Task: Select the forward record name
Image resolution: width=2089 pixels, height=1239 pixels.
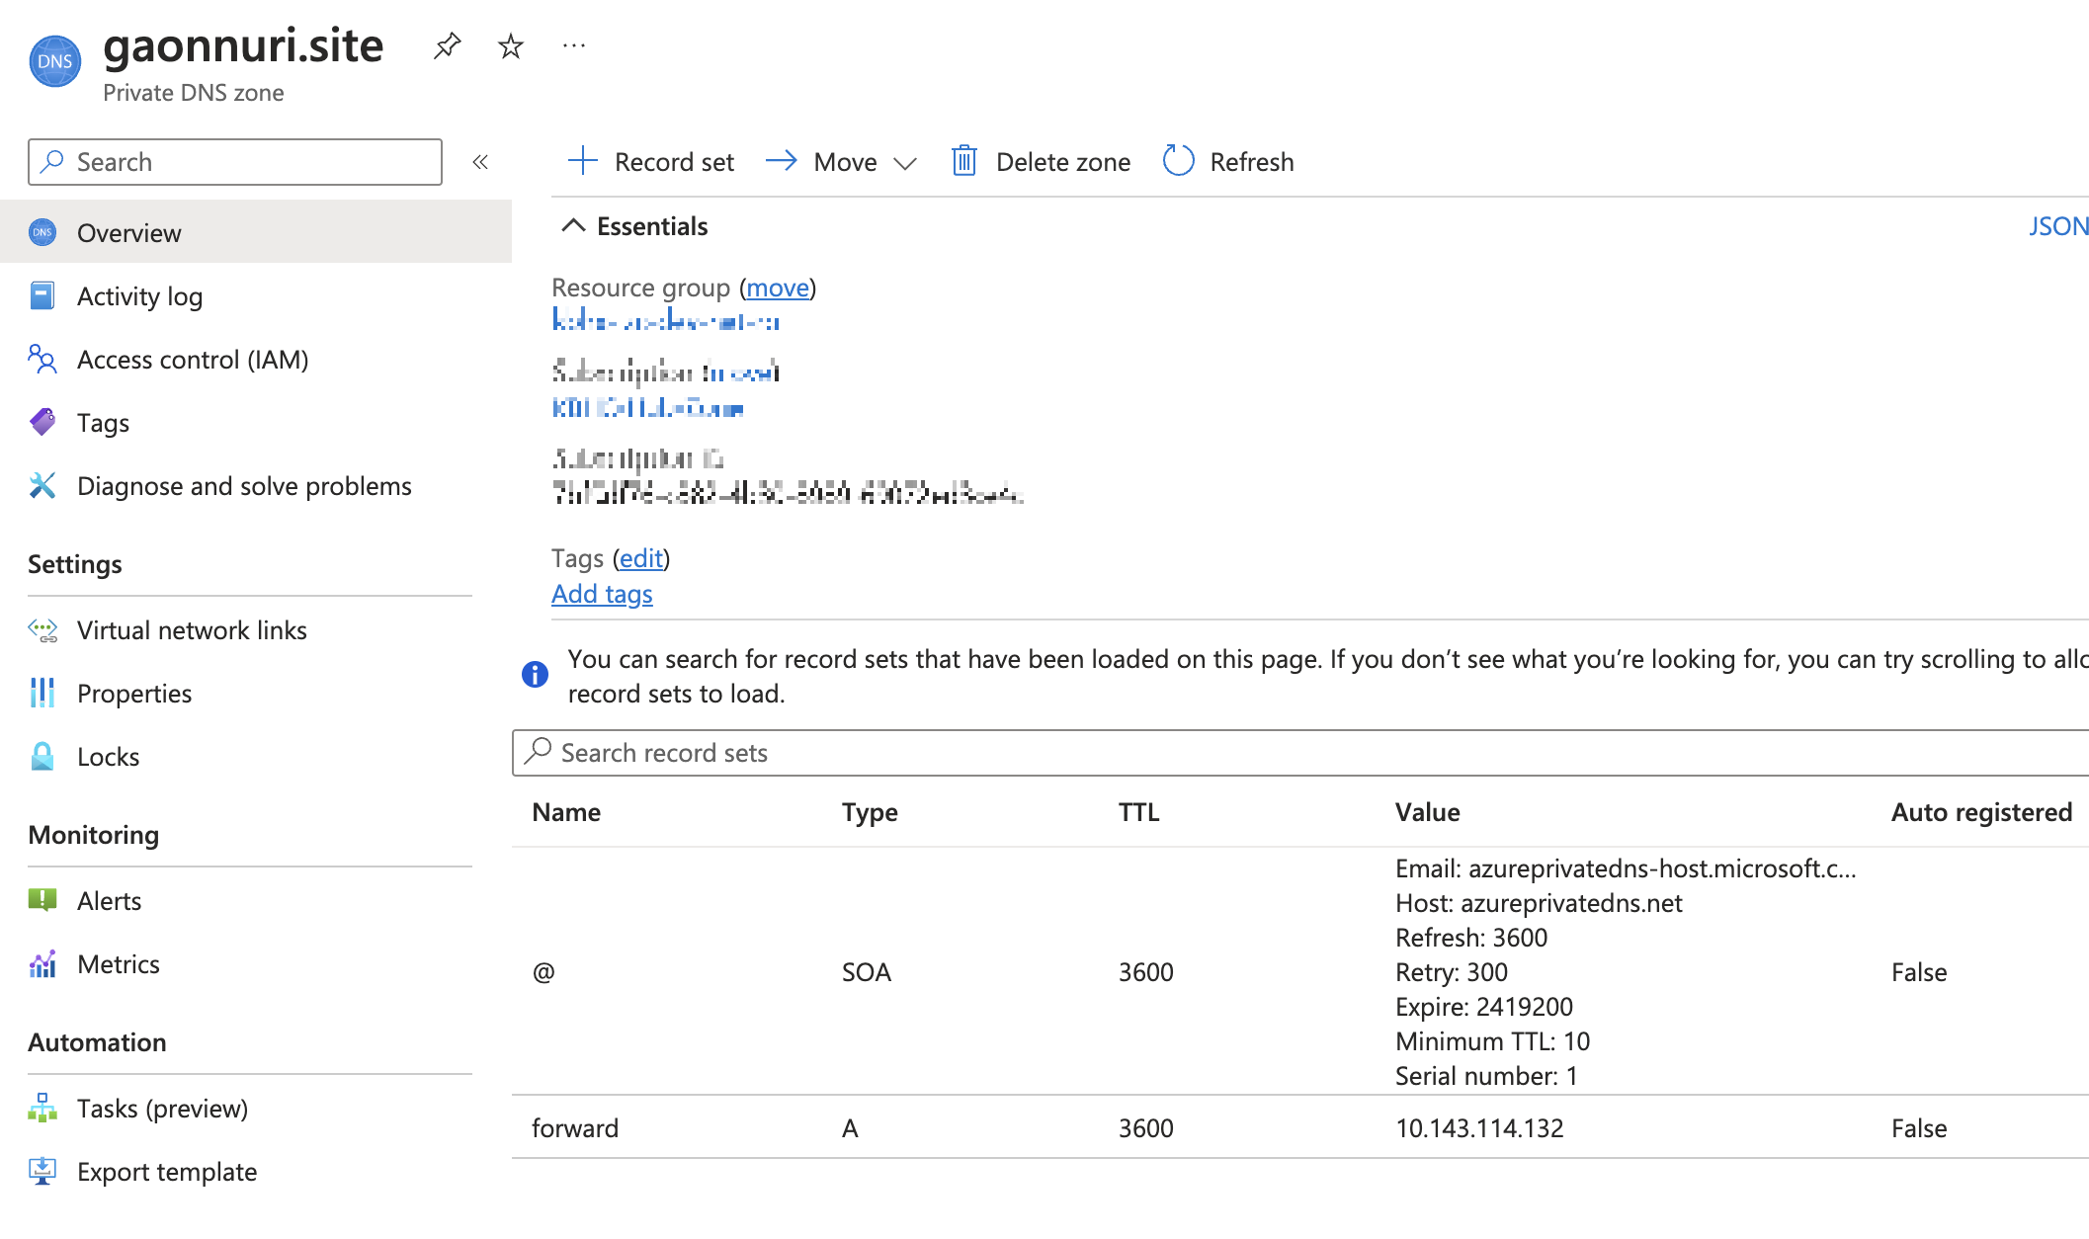Action: coord(575,1128)
